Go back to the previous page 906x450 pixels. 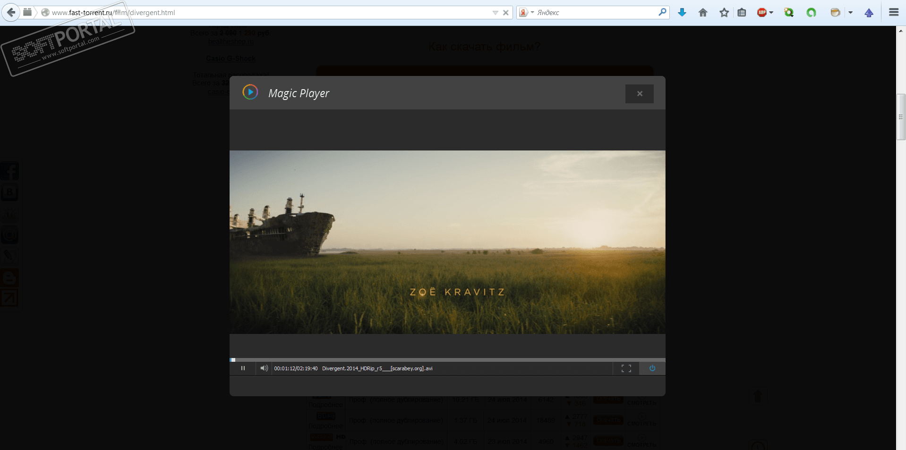tap(11, 12)
